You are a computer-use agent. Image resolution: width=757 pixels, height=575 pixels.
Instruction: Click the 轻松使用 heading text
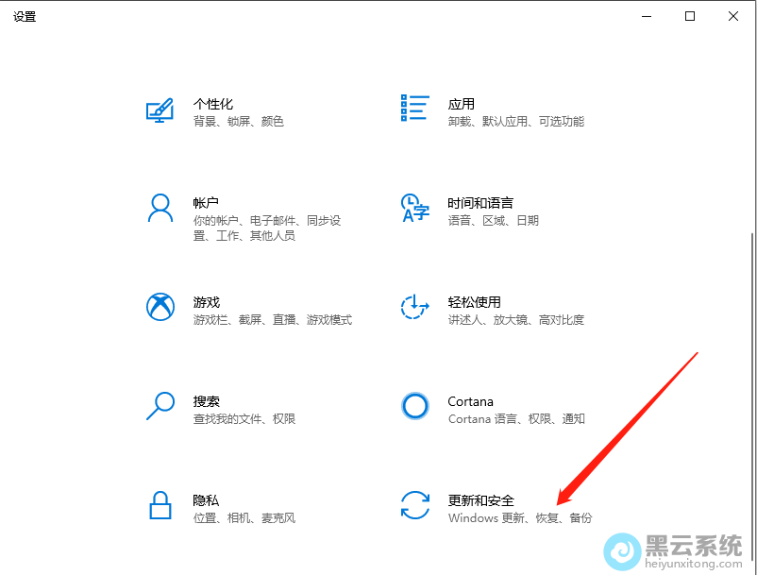[x=474, y=302]
